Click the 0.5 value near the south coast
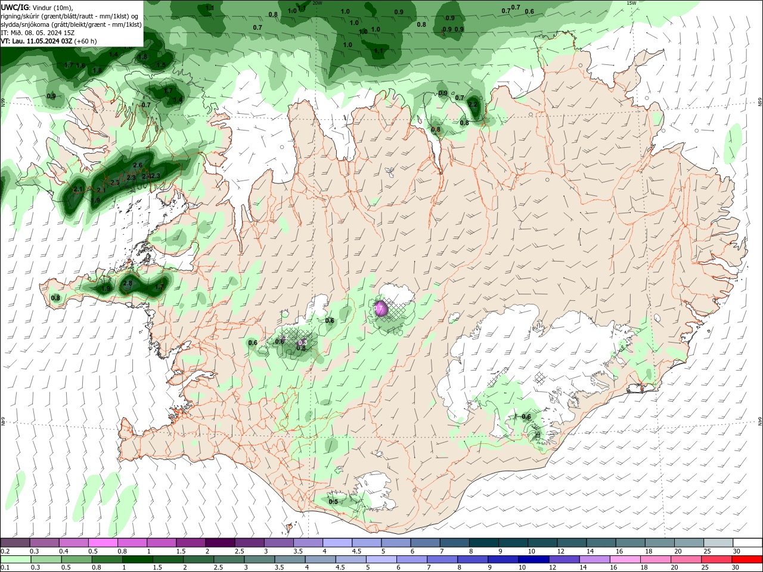The height and width of the screenshot is (572, 763). pyautogui.click(x=333, y=502)
